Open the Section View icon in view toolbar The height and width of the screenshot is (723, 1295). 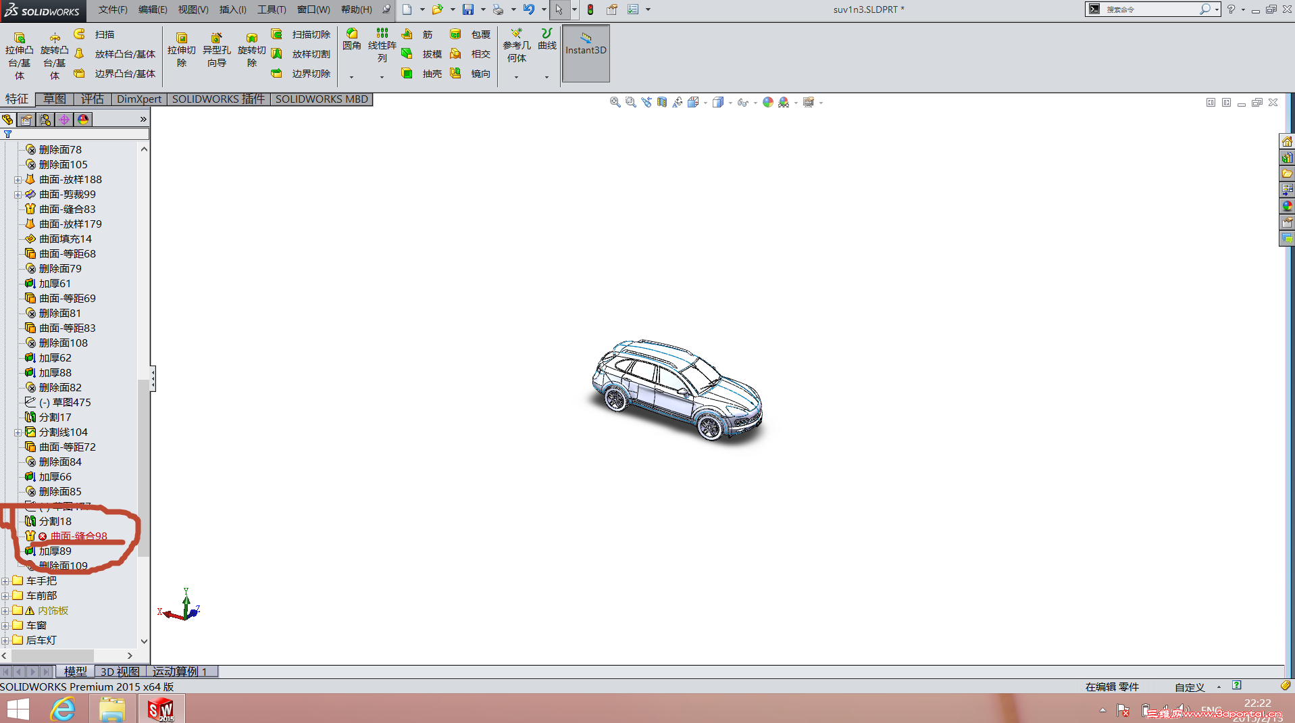[662, 102]
